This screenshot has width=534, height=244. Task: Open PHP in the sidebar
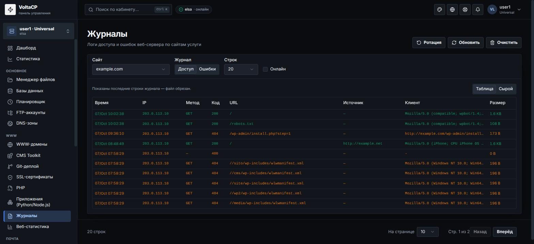pos(37,188)
